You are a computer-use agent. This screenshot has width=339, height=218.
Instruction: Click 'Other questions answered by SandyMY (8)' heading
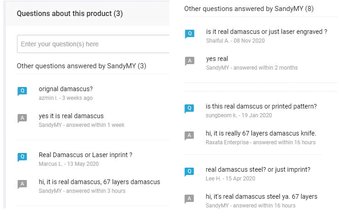coord(249,9)
